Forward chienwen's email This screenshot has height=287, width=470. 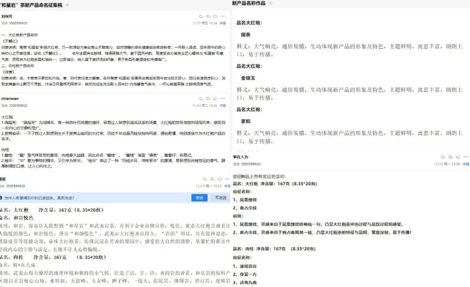[x=215, y=99]
